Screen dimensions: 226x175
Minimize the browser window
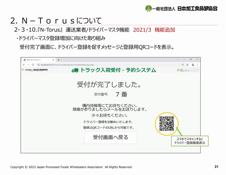[184, 59]
